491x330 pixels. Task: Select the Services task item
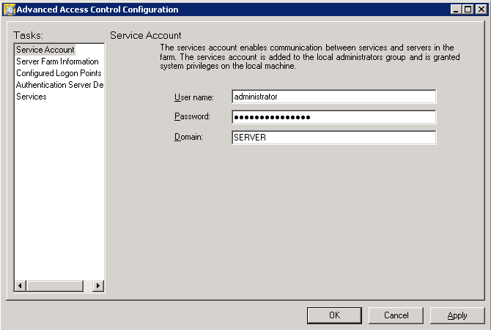[32, 97]
